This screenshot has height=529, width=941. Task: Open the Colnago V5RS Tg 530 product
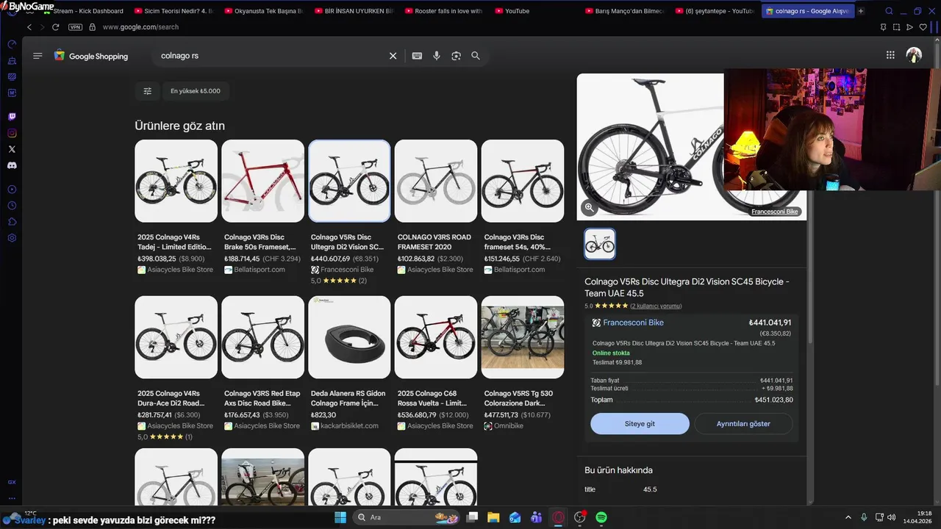(x=523, y=363)
